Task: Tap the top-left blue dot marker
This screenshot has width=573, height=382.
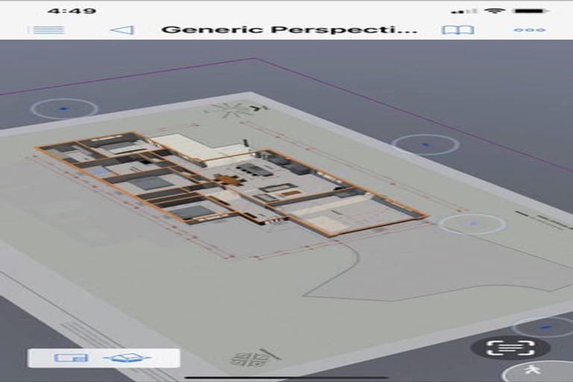Action: pos(63,109)
